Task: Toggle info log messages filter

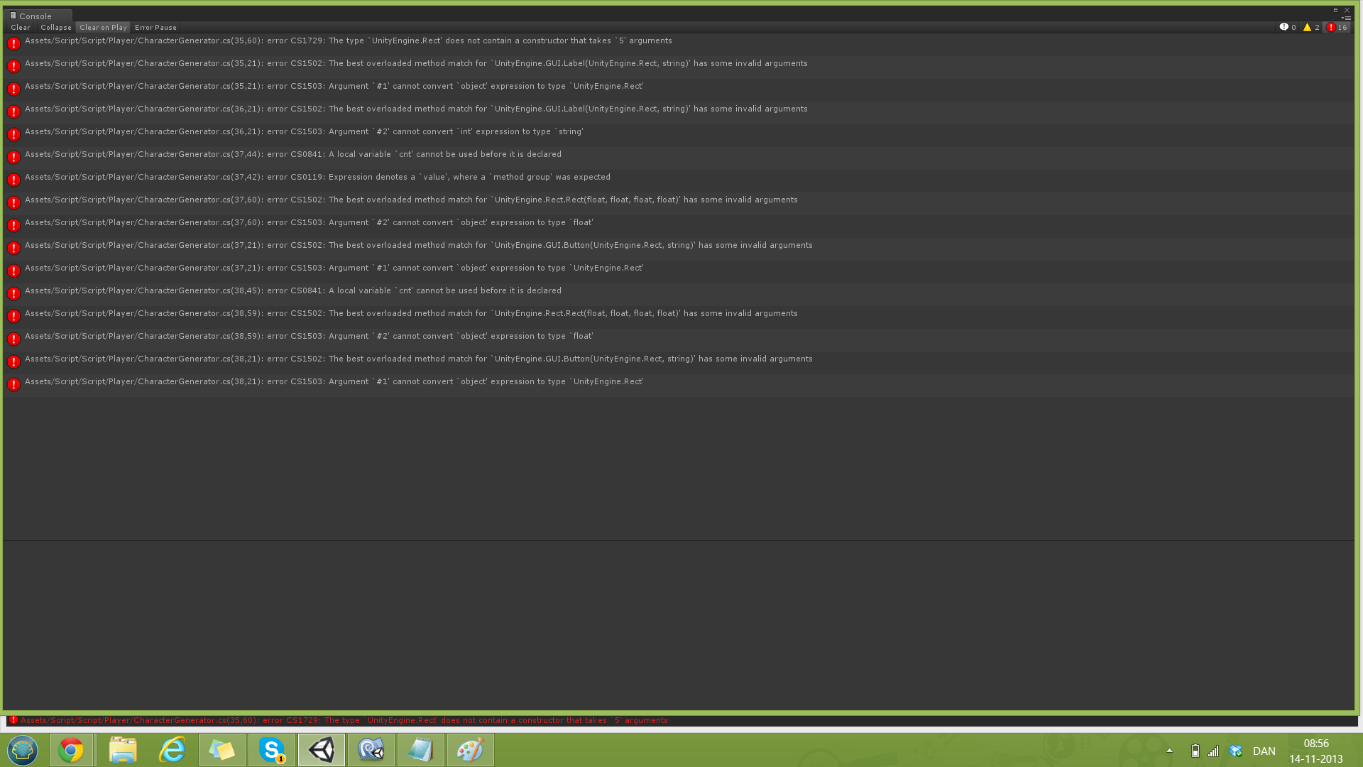Action: point(1288,27)
